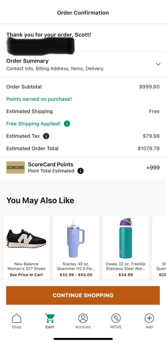166x343 pixels.
Task: Tap the Add plus icon
Action: click(x=149, y=318)
